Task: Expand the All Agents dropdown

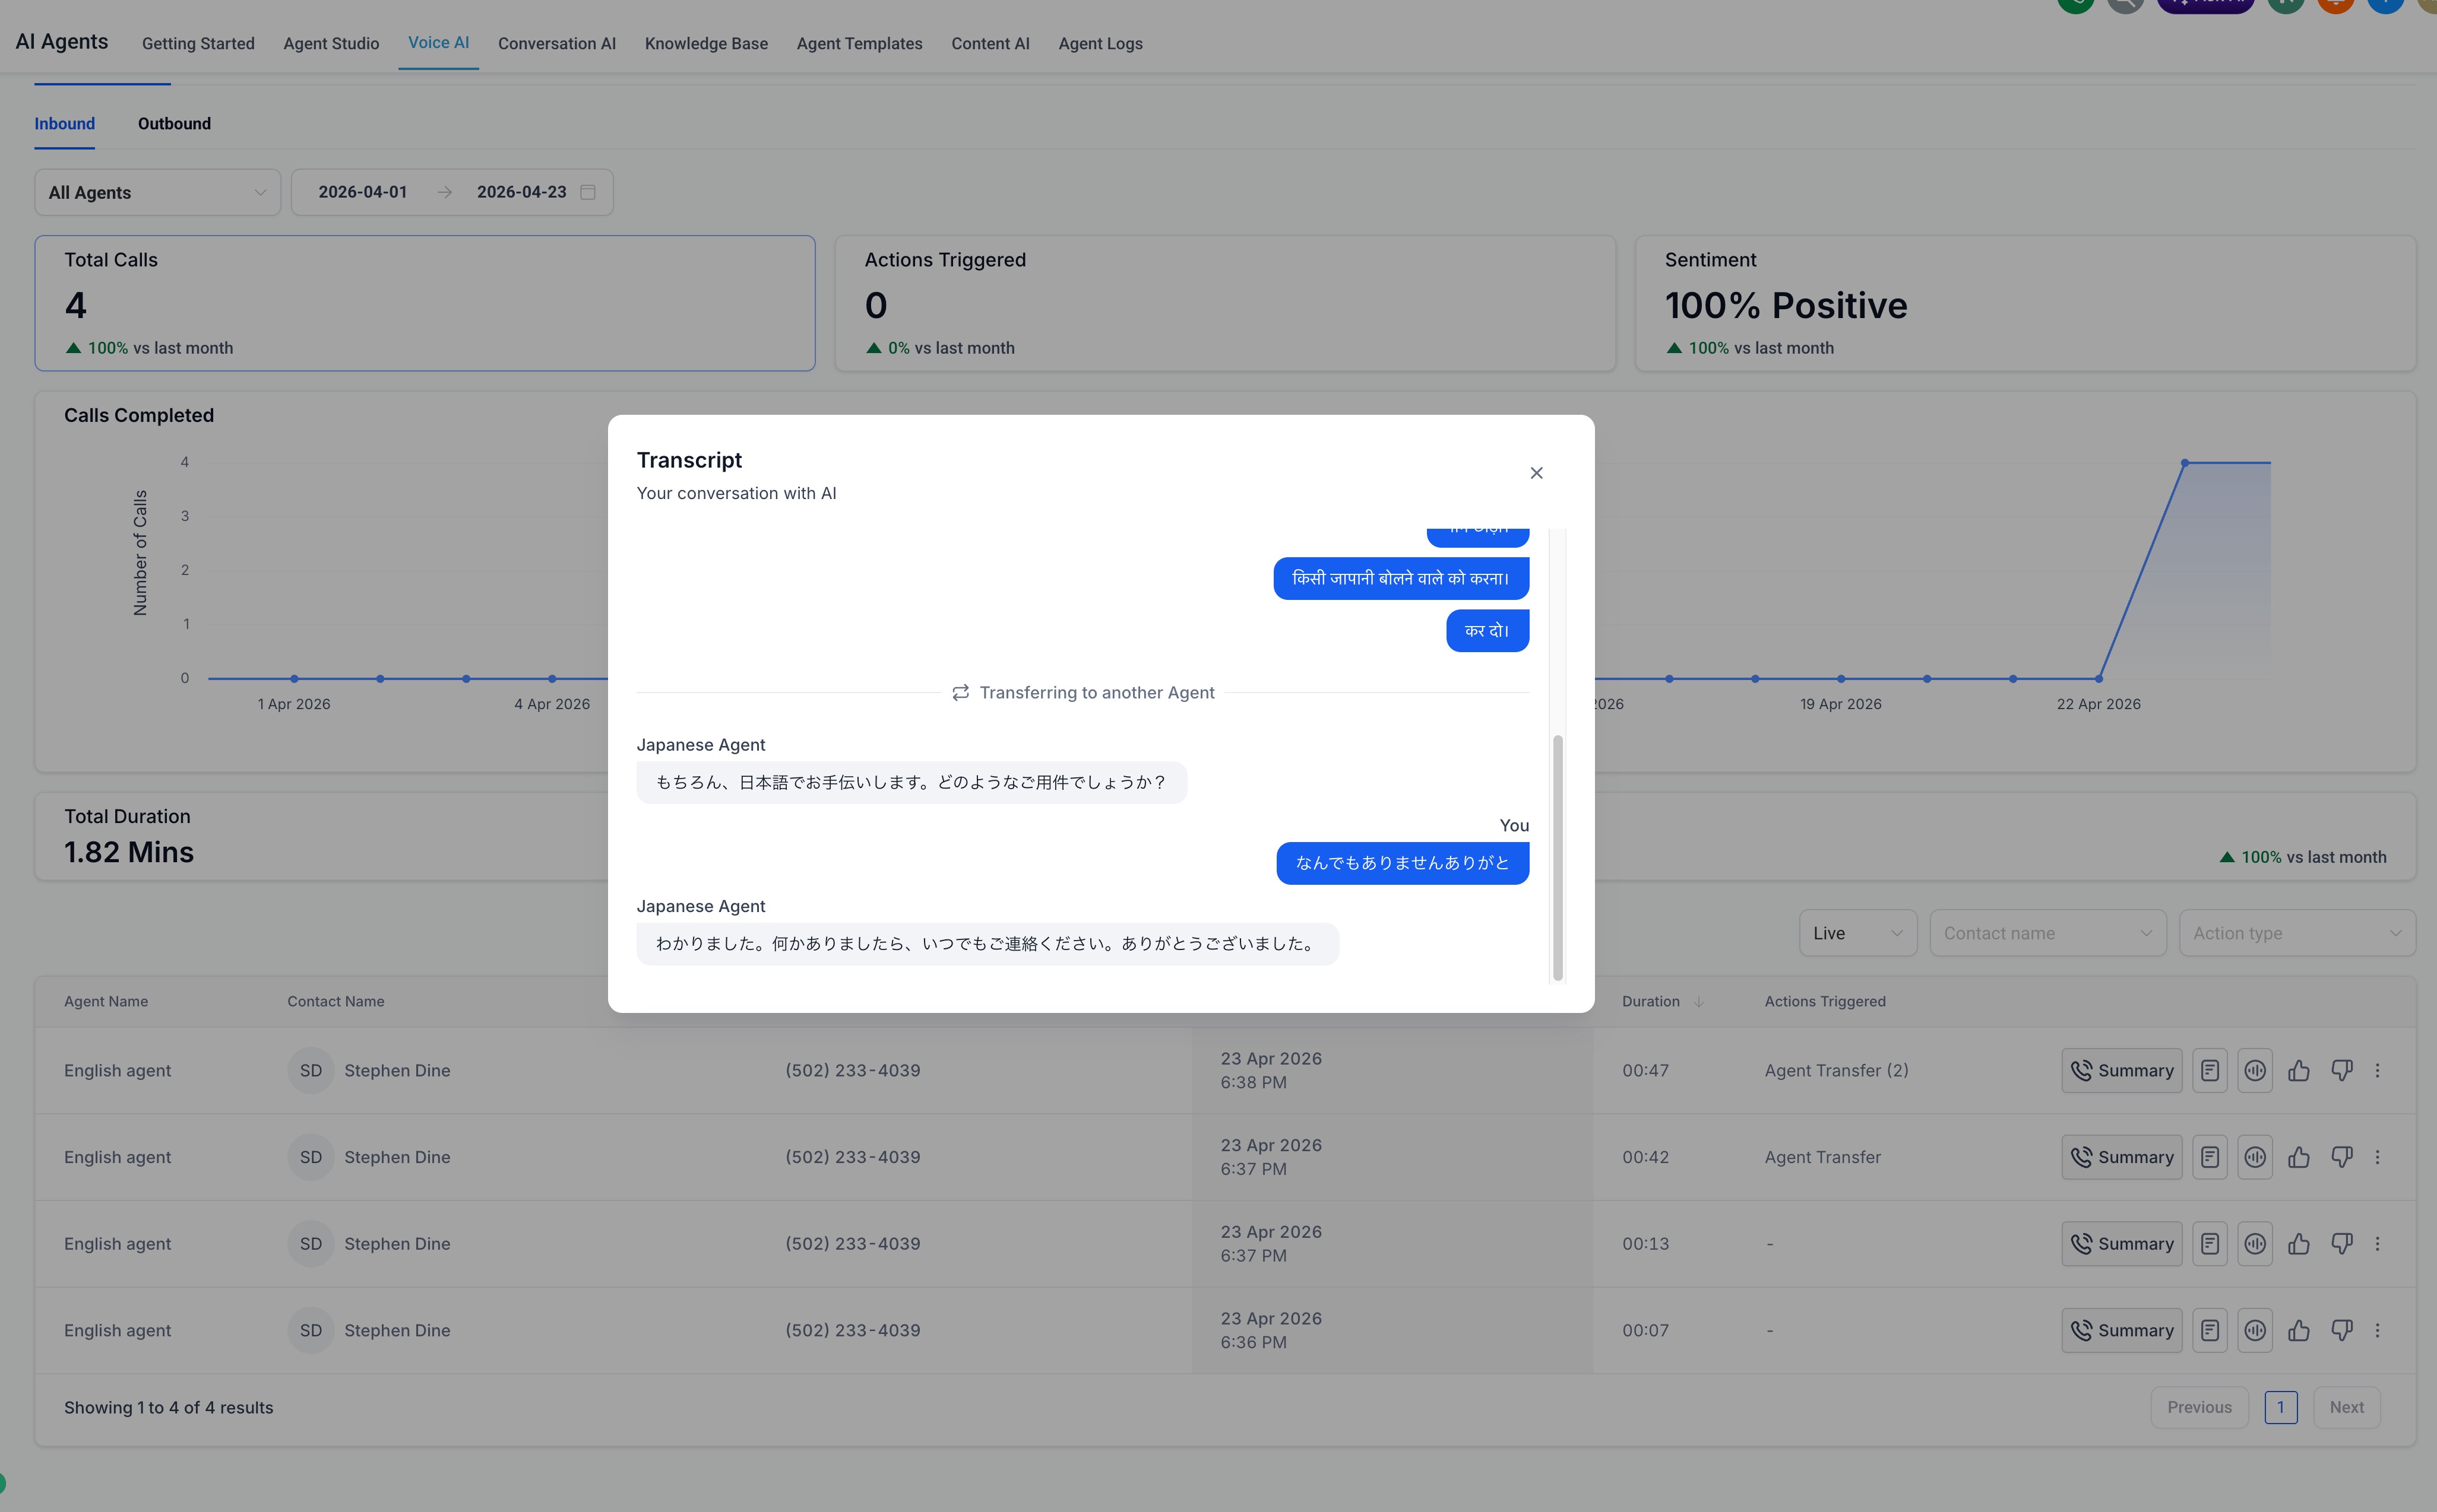Action: (x=157, y=192)
